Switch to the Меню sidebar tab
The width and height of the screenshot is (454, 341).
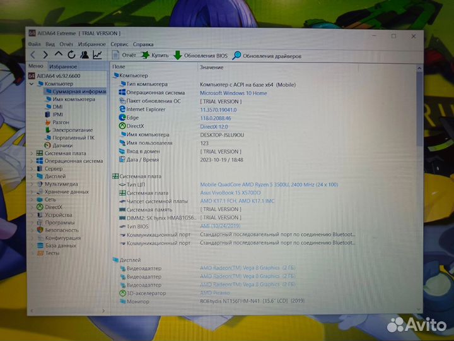[x=35, y=66]
